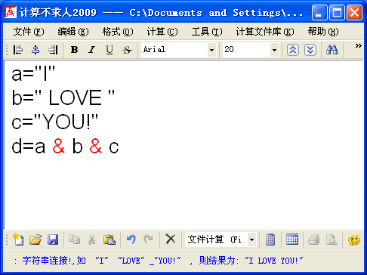Create a new file with the new-document icon

(x=18, y=239)
